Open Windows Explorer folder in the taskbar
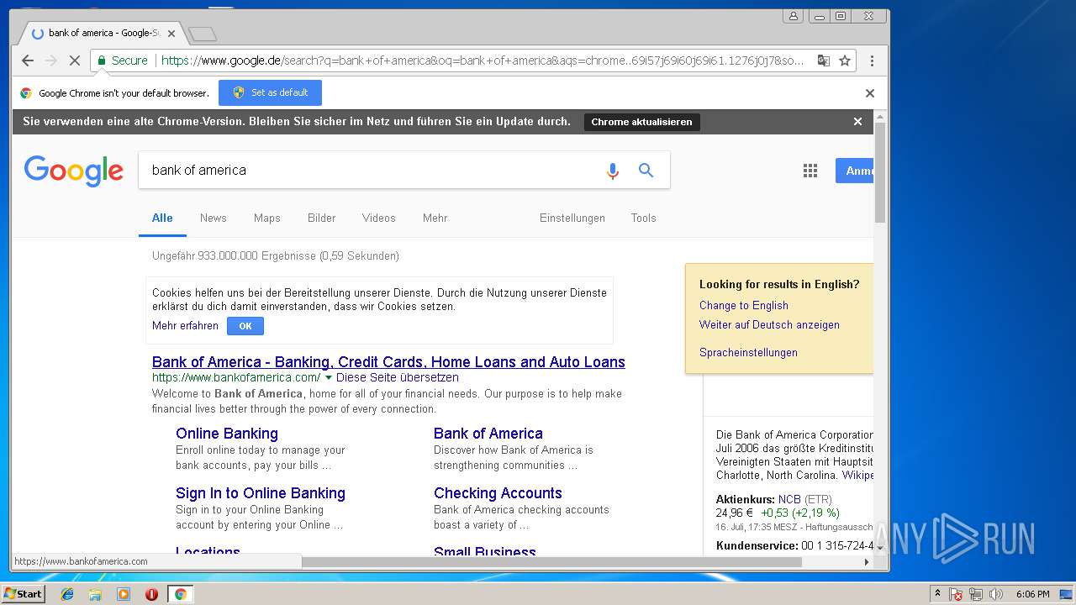Viewport: 1076px width, 605px height. pos(95,594)
